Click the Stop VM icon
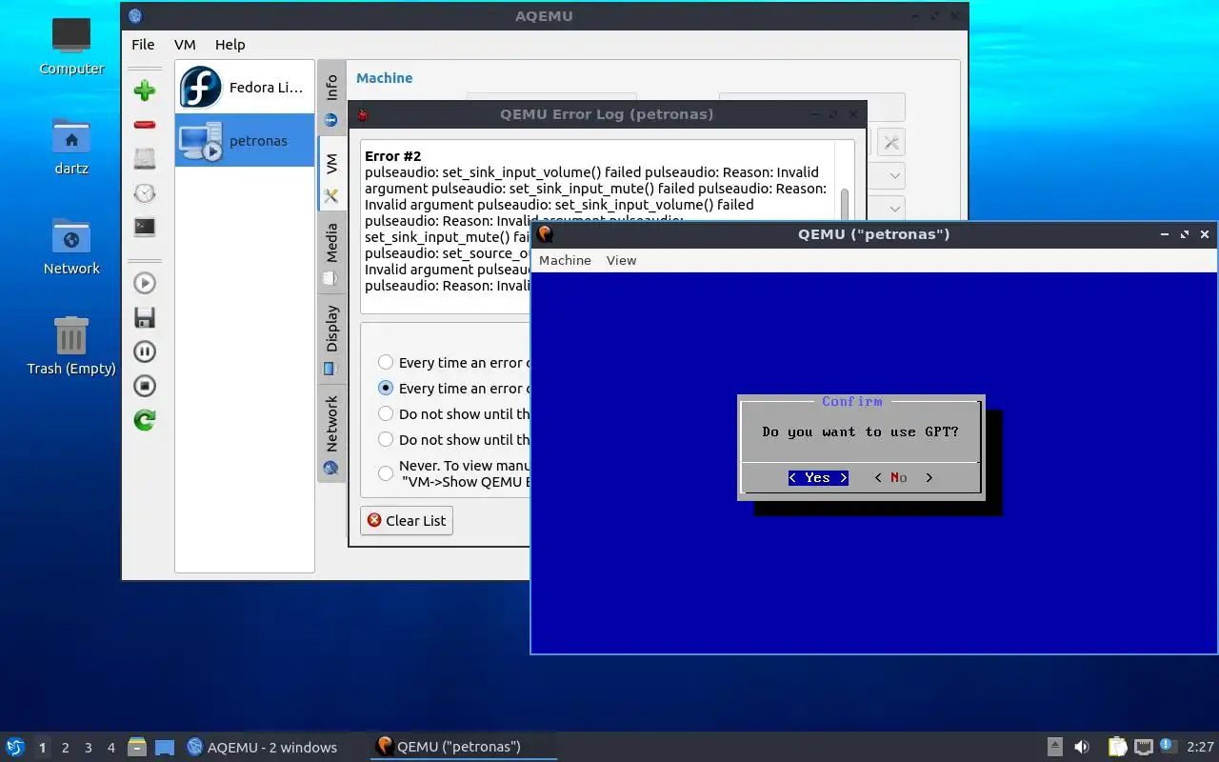 [145, 386]
